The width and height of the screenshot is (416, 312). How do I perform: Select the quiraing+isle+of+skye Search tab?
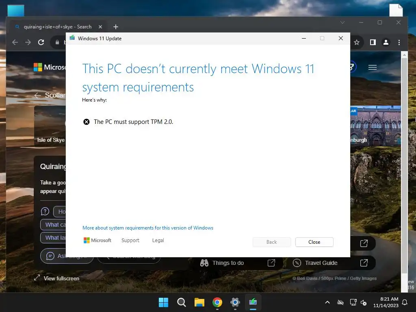(x=58, y=27)
